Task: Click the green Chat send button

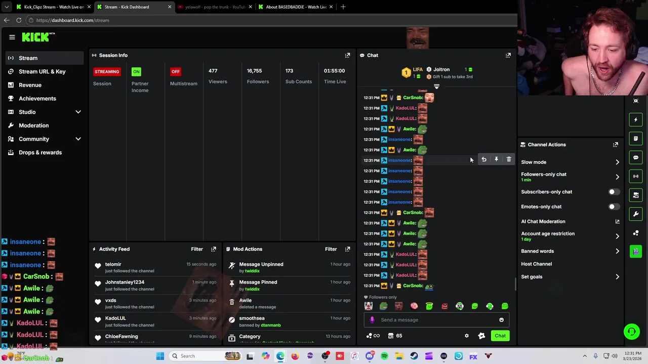Action: click(x=500, y=336)
